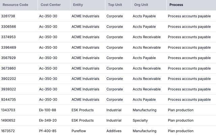
Task: Select resource code 3261738 cell
Action: (8, 16)
